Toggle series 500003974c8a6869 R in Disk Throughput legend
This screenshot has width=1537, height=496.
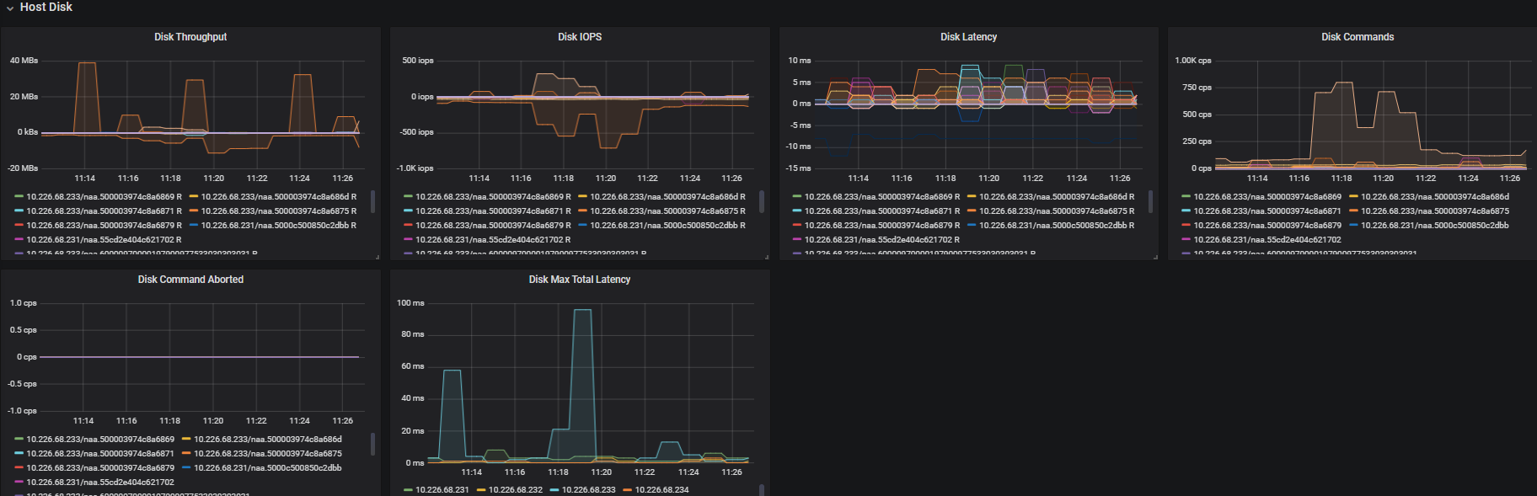(x=104, y=197)
